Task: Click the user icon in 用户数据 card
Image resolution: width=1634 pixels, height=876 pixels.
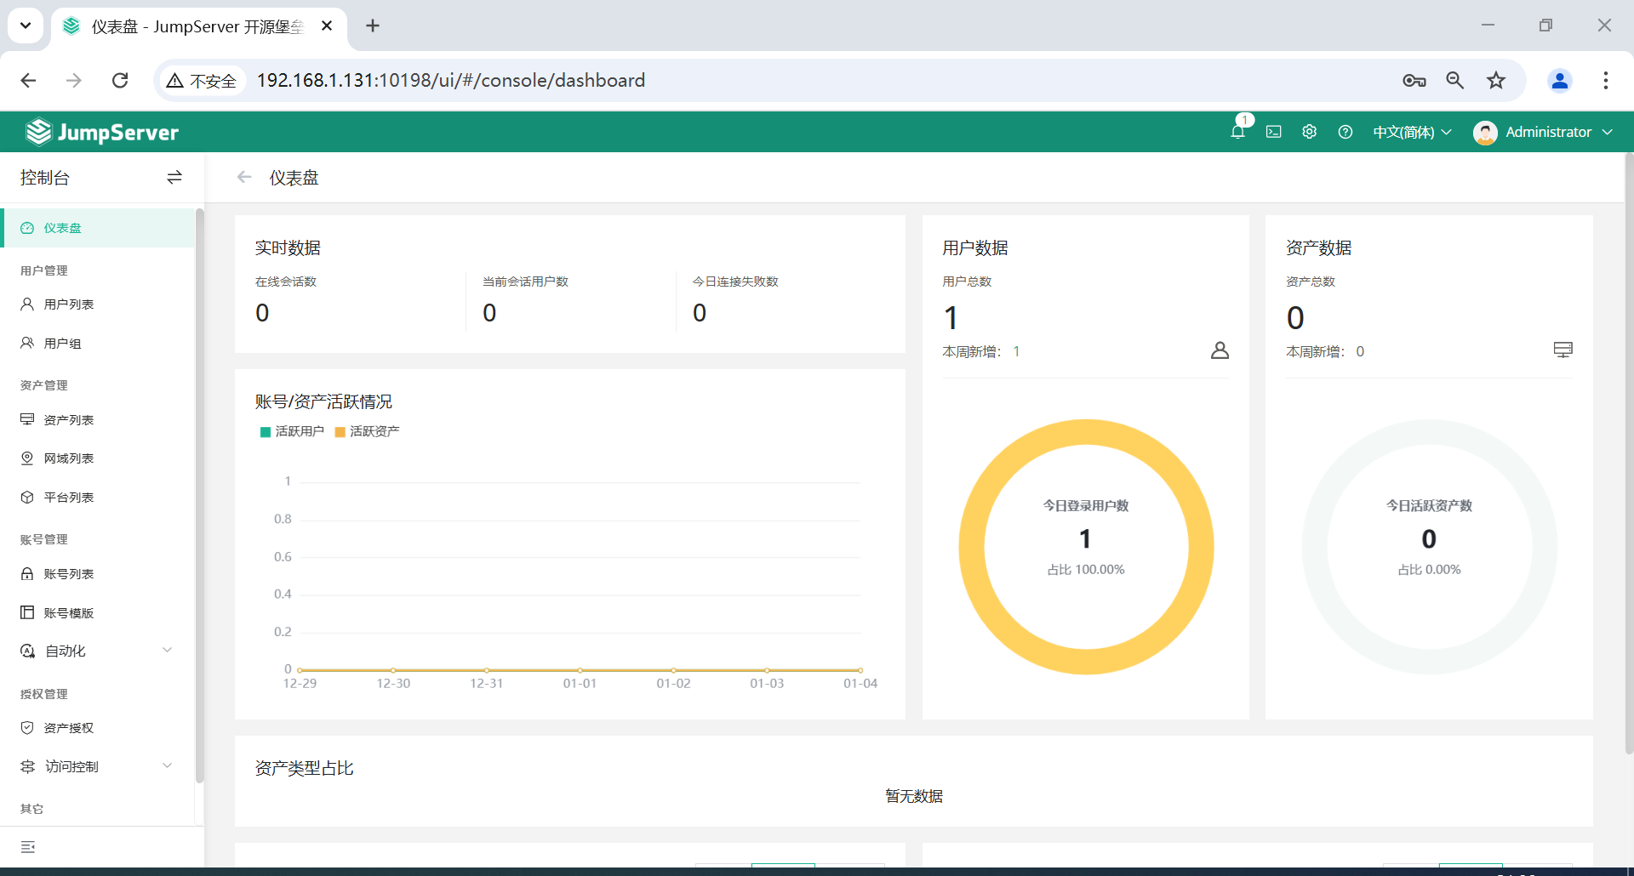Action: (1220, 350)
